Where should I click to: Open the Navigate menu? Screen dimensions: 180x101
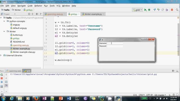pyautogui.click(x=22, y=6)
